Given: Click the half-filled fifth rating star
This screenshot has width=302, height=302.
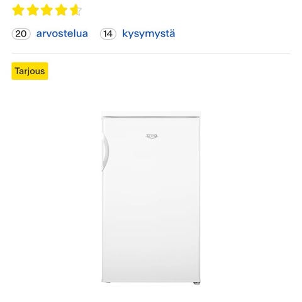Looking at the screenshot, I should (x=75, y=10).
